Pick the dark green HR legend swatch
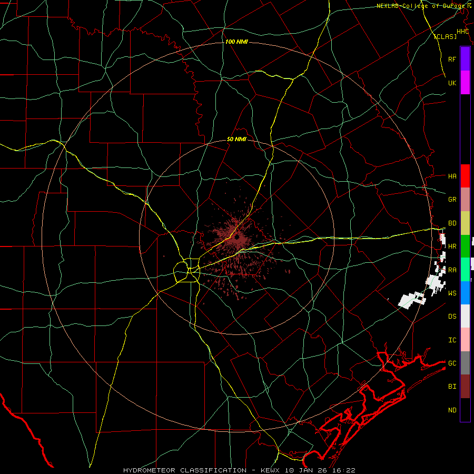 [465, 246]
